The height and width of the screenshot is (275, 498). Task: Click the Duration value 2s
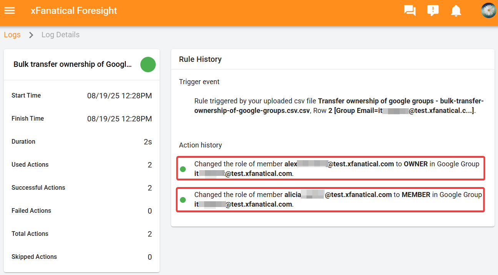coord(148,142)
